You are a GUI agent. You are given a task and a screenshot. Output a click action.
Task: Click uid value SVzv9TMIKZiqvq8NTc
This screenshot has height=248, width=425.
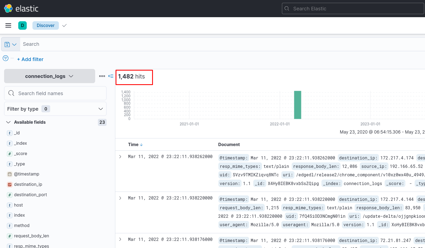coord(256,175)
